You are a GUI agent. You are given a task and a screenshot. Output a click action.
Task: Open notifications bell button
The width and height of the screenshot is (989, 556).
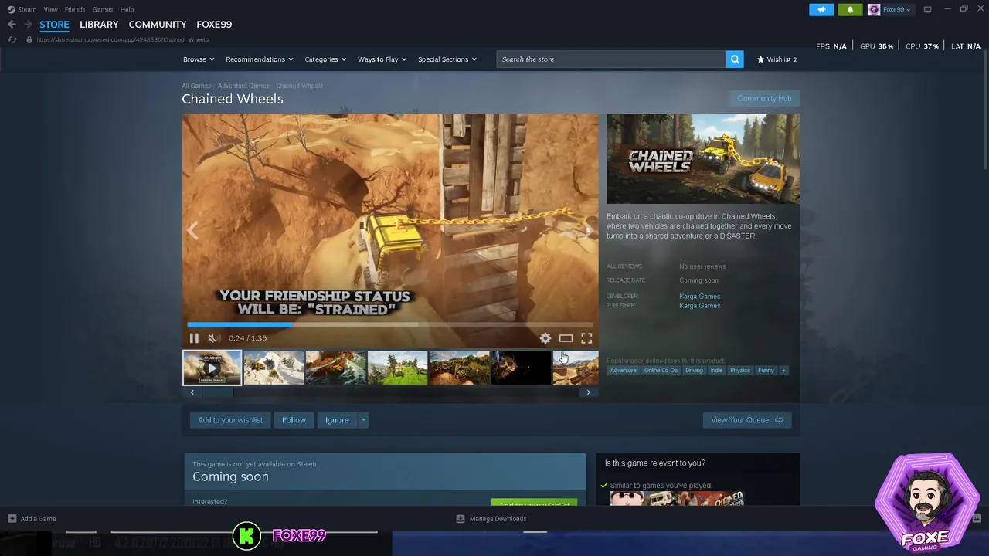pyautogui.click(x=851, y=9)
